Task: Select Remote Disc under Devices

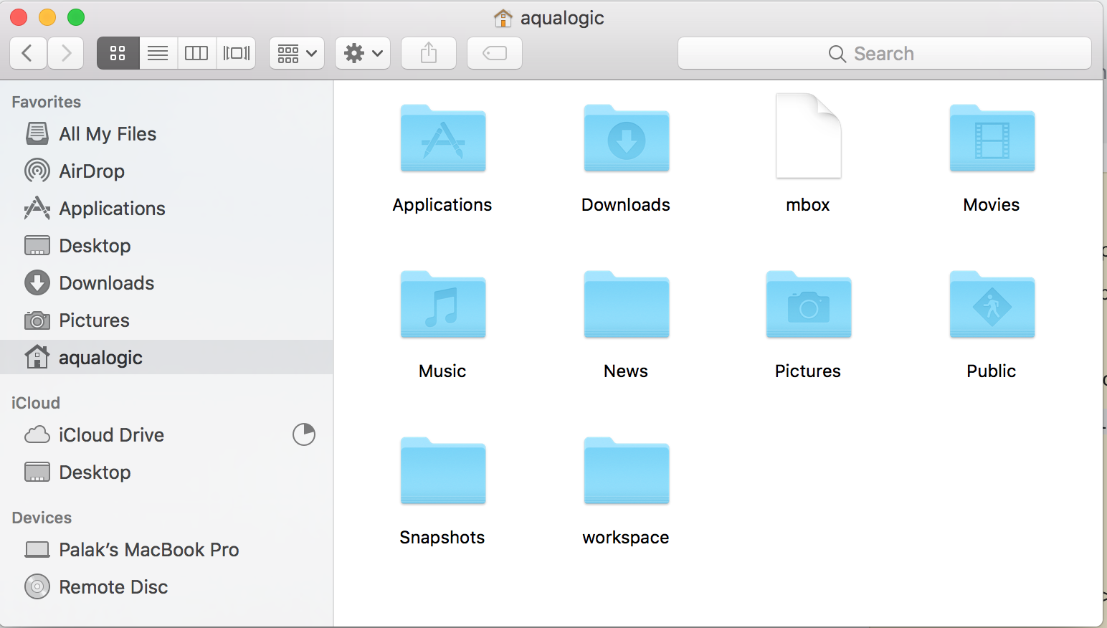Action: click(113, 587)
